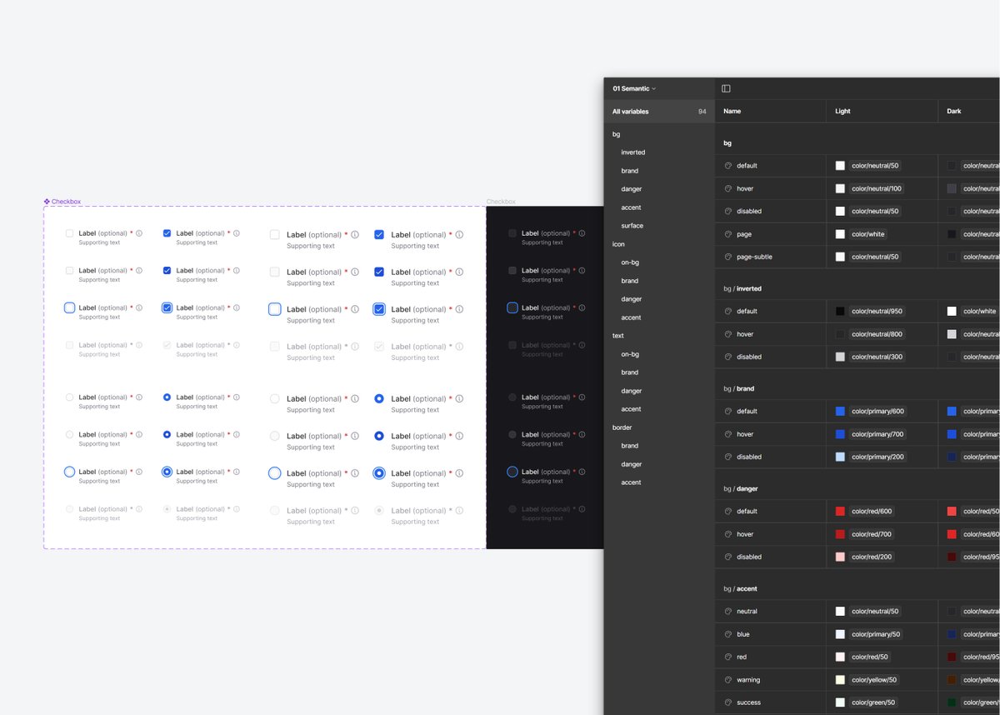The width and height of the screenshot is (1000, 715).
Task: Select 'All variables' in the sidebar
Action: pyautogui.click(x=632, y=111)
